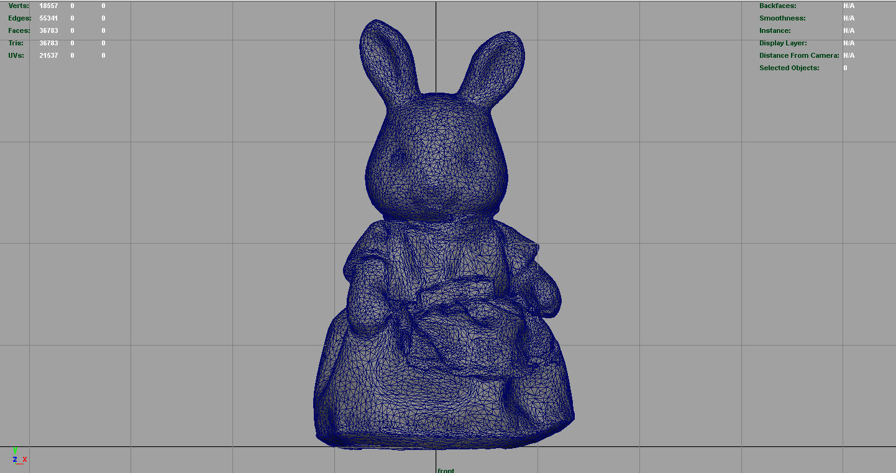896x473 pixels.
Task: Click the "front" camera name label
Action: point(446,470)
